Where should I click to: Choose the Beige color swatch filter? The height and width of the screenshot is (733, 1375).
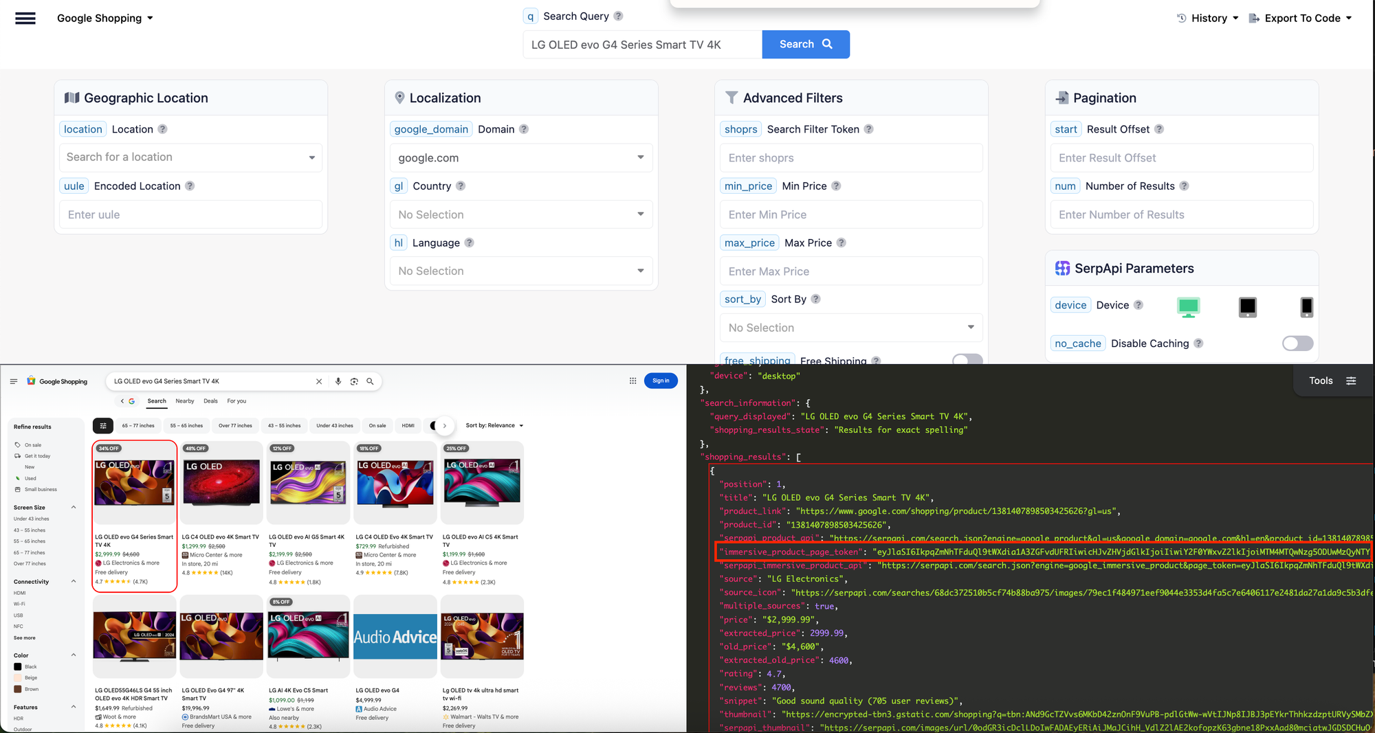pyautogui.click(x=18, y=678)
